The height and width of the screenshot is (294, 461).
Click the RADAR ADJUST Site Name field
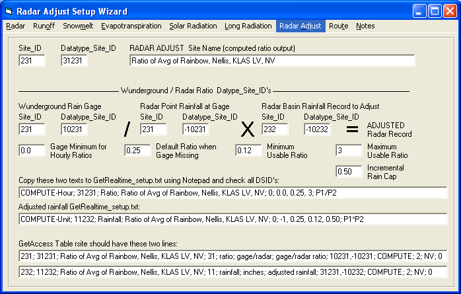point(272,61)
